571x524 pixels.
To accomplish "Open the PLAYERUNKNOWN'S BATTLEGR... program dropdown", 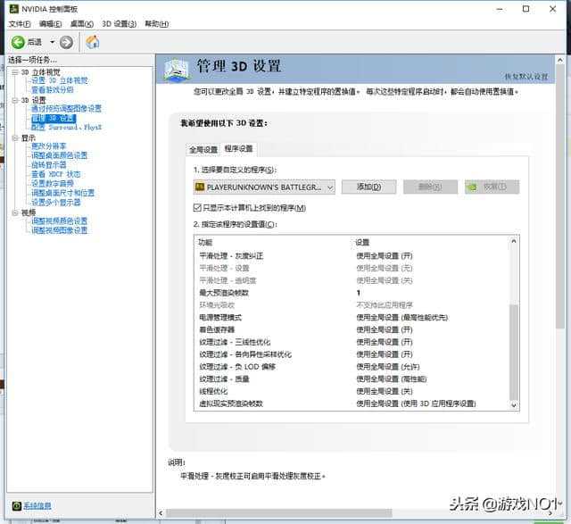I will point(264,187).
